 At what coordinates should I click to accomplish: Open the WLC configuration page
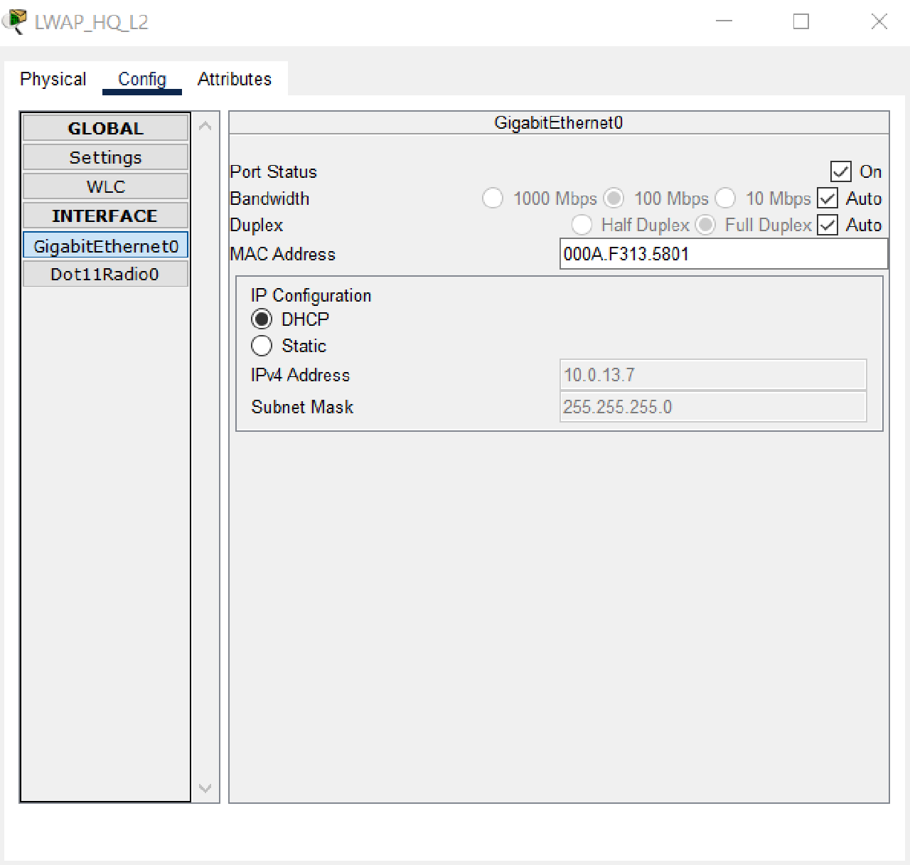[105, 186]
